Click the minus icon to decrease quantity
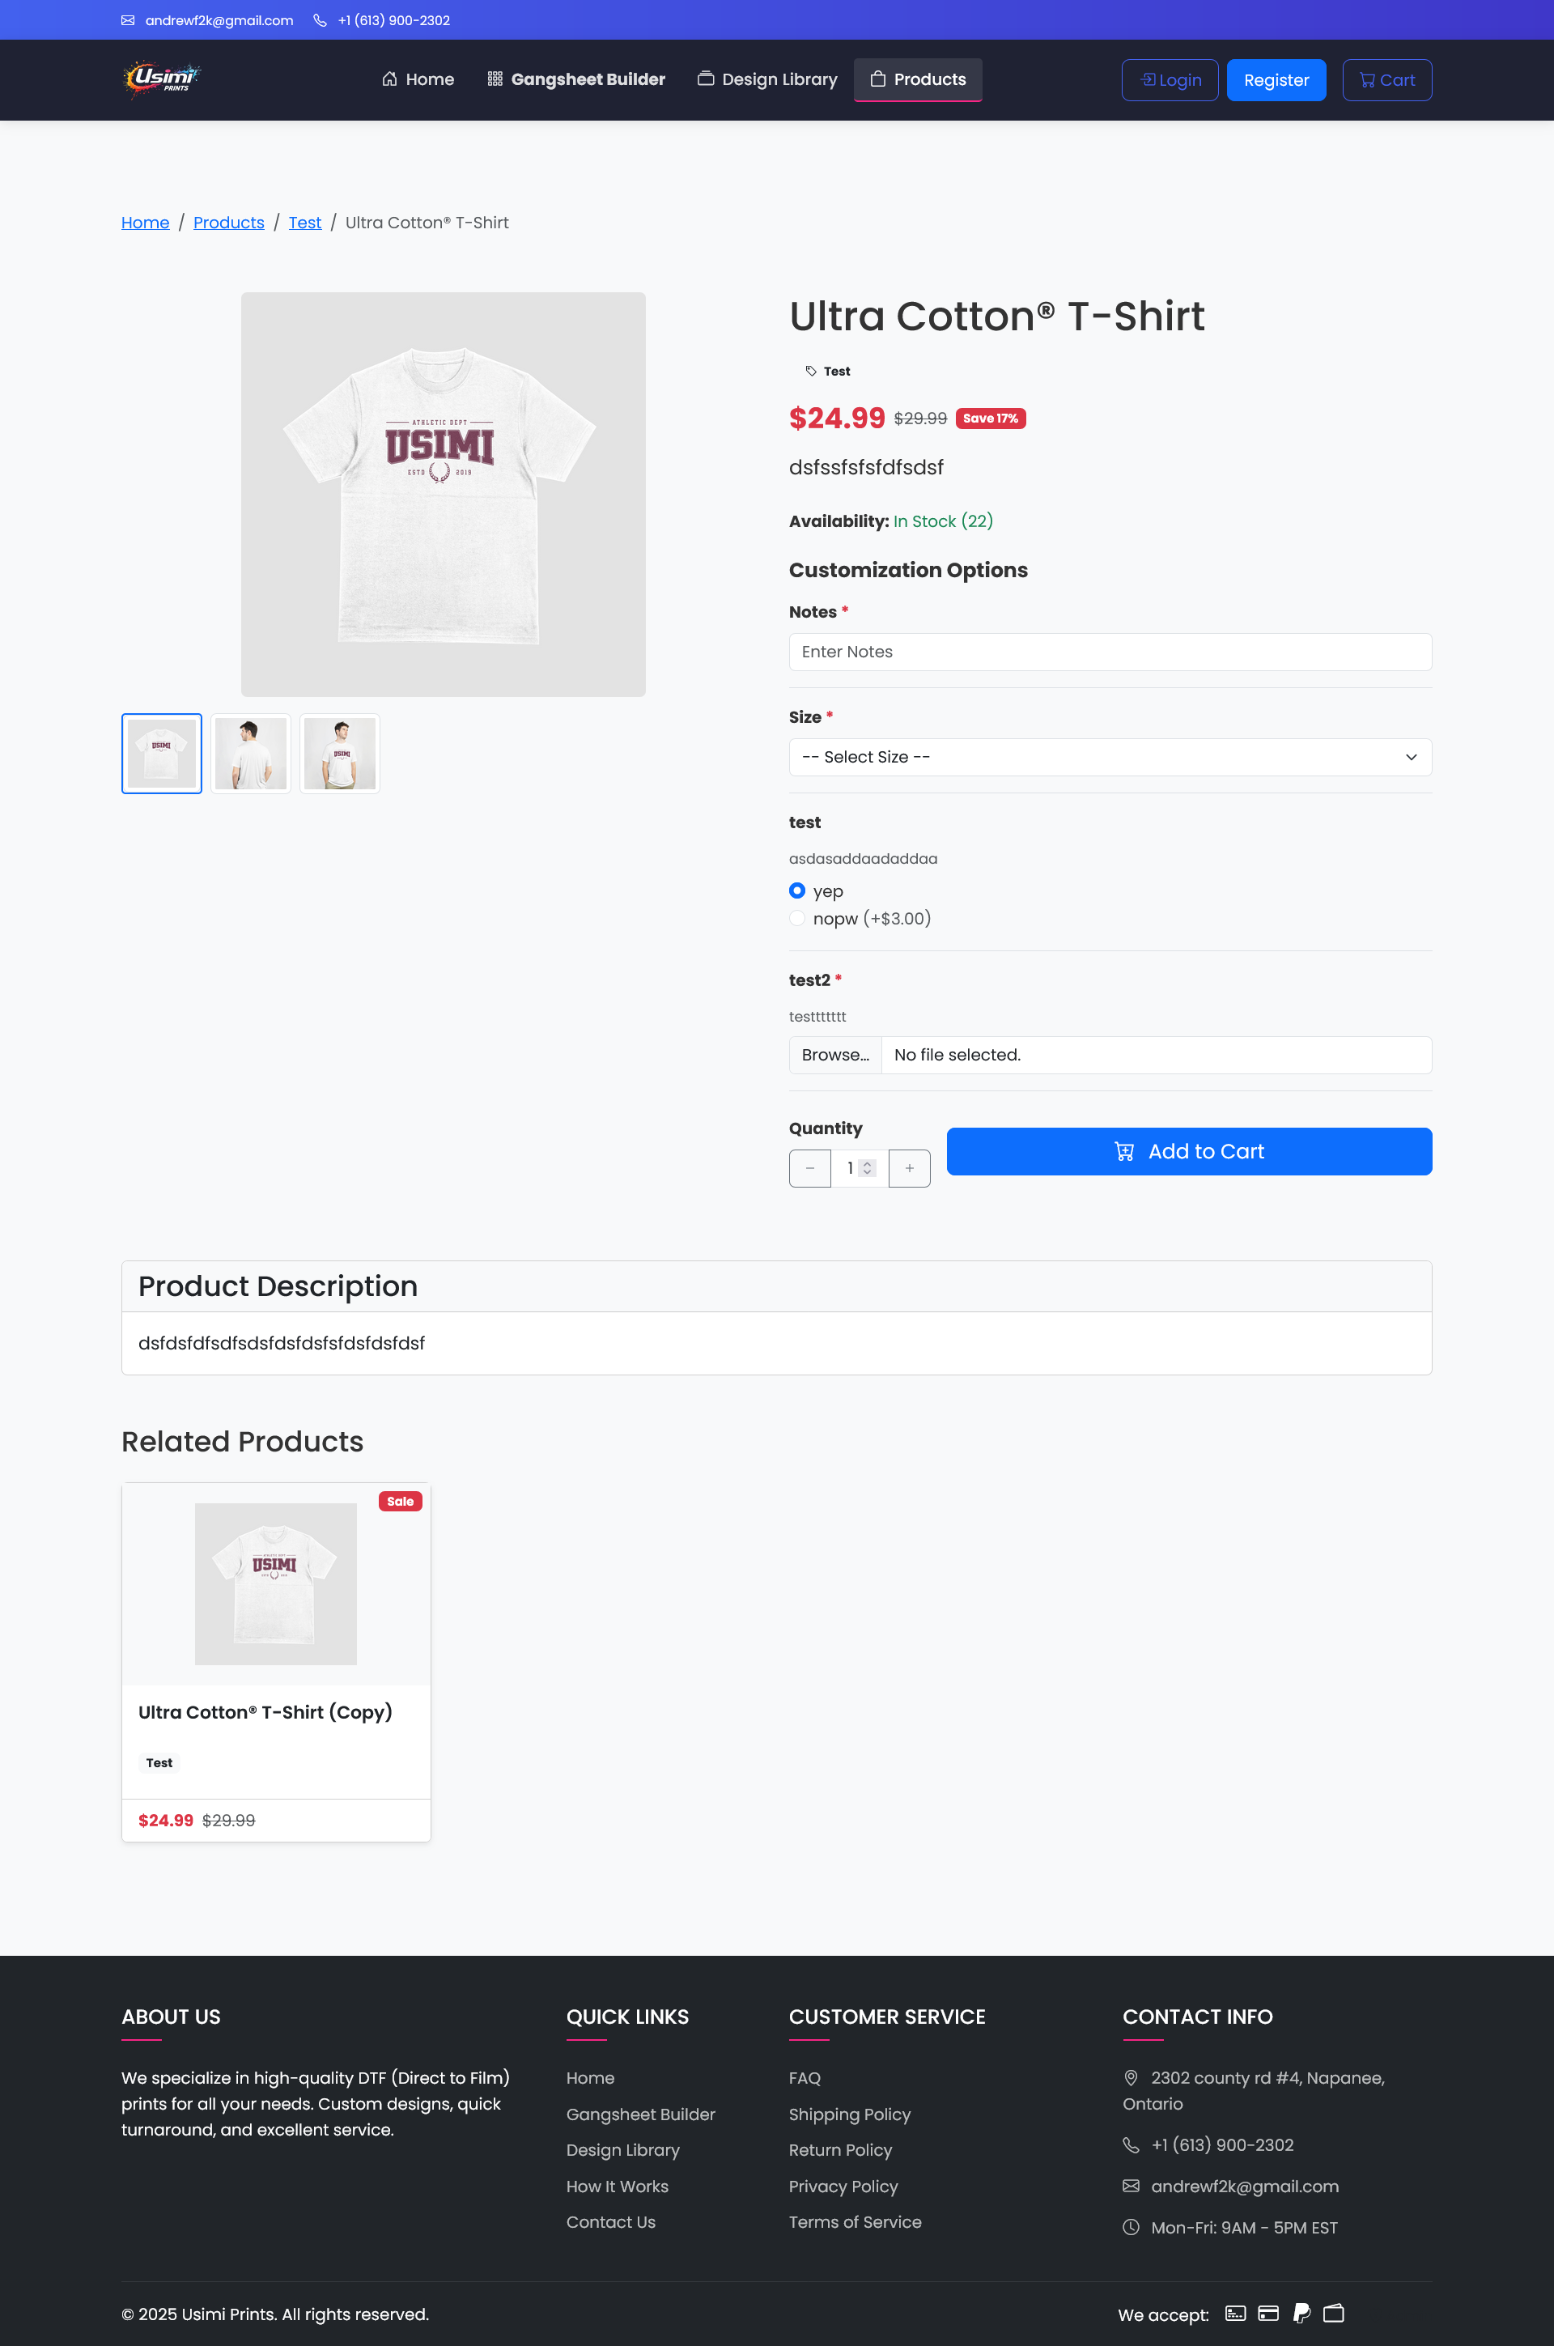1554x2346 pixels. click(809, 1168)
